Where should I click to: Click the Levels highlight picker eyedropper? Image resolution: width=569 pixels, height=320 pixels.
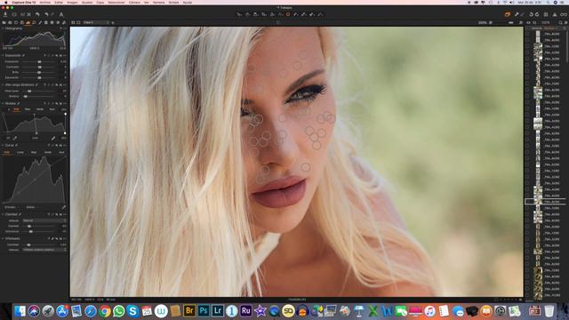point(53,138)
